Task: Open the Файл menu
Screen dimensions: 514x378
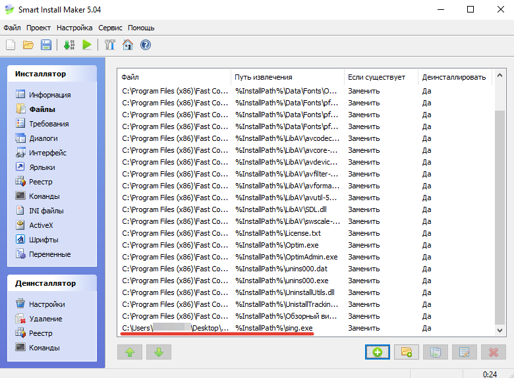Action: click(x=12, y=28)
